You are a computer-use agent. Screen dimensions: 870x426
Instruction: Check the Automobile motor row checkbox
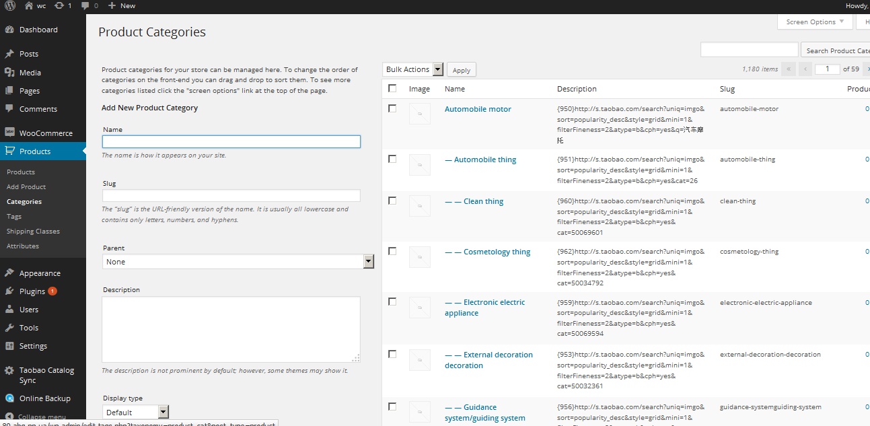point(392,108)
